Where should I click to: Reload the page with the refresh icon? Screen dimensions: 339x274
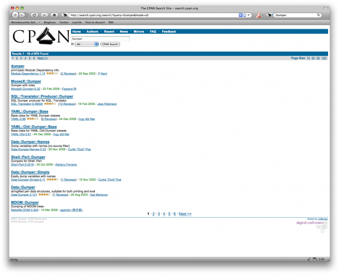(x=34, y=15)
